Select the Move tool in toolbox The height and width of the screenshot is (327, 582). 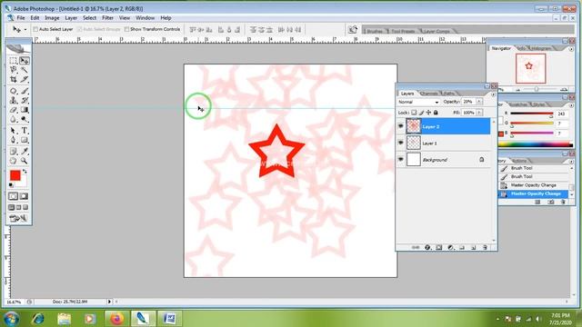click(x=25, y=61)
